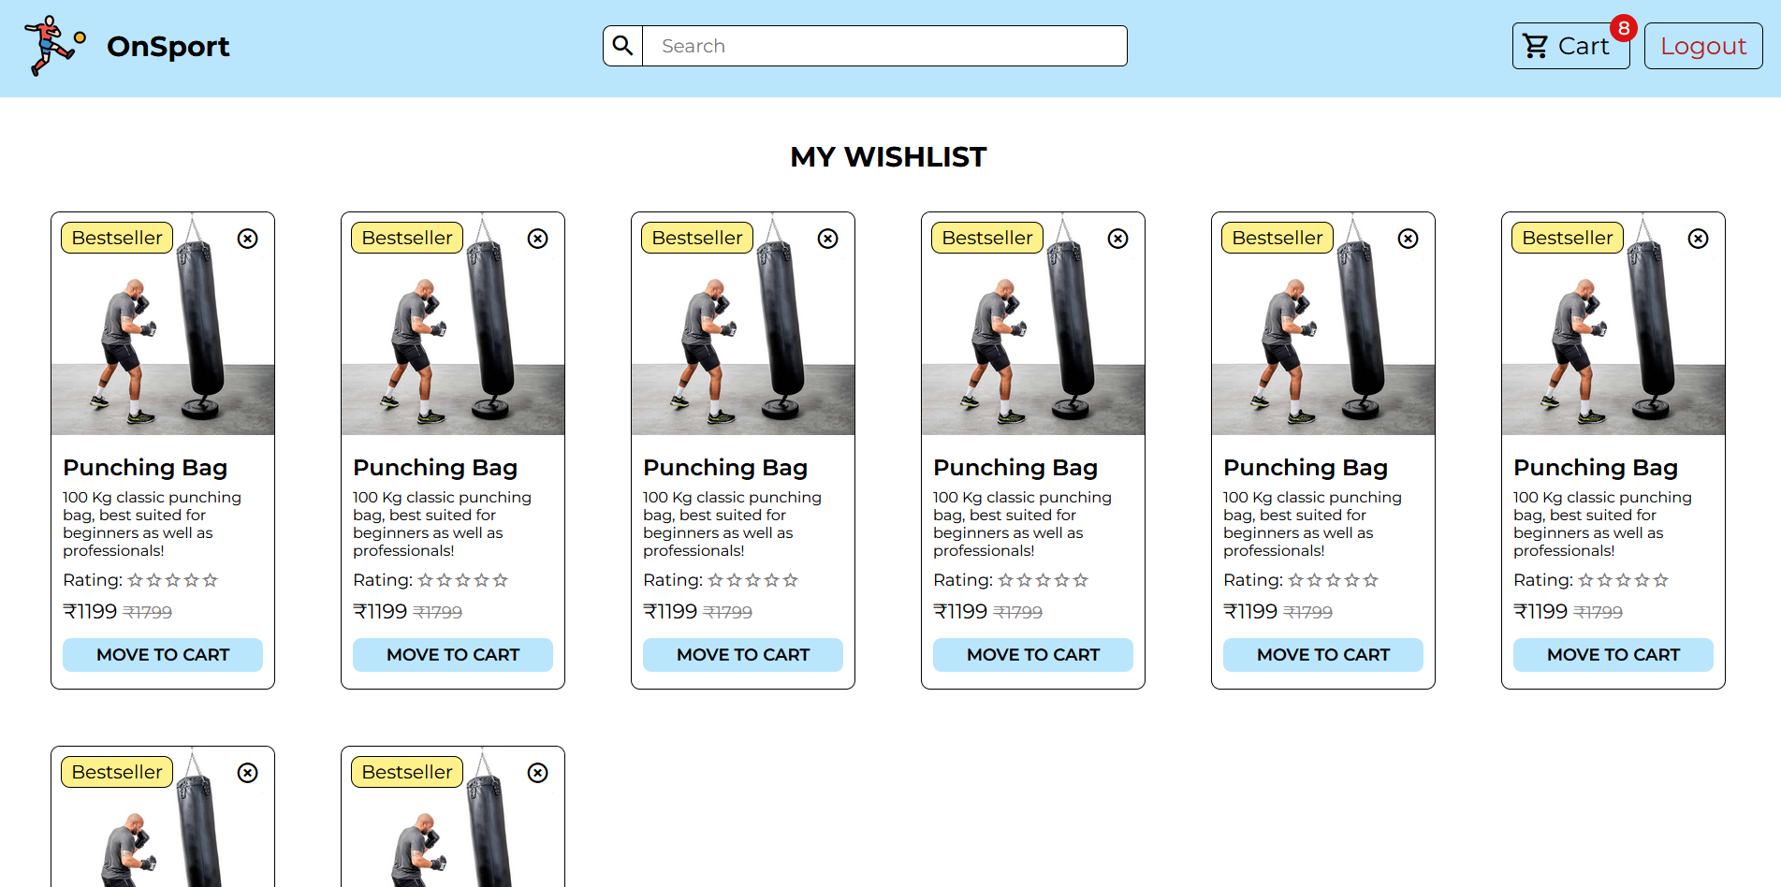Image resolution: width=1781 pixels, height=887 pixels.
Task: Click the OnSport runner logo icon
Action: pyautogui.click(x=54, y=46)
